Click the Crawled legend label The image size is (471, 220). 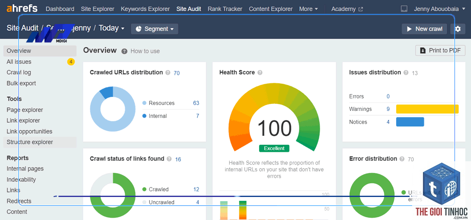159,189
